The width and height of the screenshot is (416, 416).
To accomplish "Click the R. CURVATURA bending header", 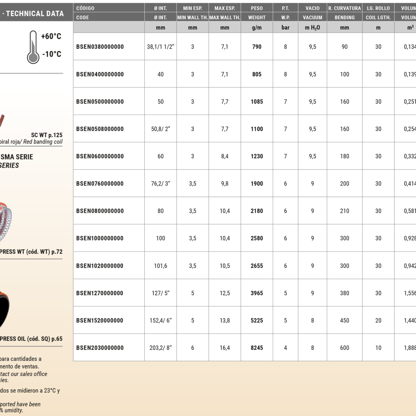I will click(344, 8).
